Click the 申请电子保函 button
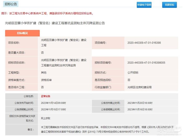The width and height of the screenshot is (183, 136). 144,5
